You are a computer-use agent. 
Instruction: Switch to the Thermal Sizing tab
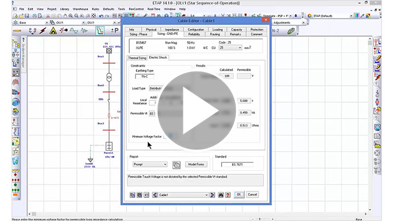click(137, 57)
